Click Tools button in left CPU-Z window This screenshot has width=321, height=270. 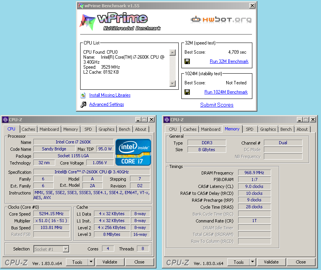[77, 262]
